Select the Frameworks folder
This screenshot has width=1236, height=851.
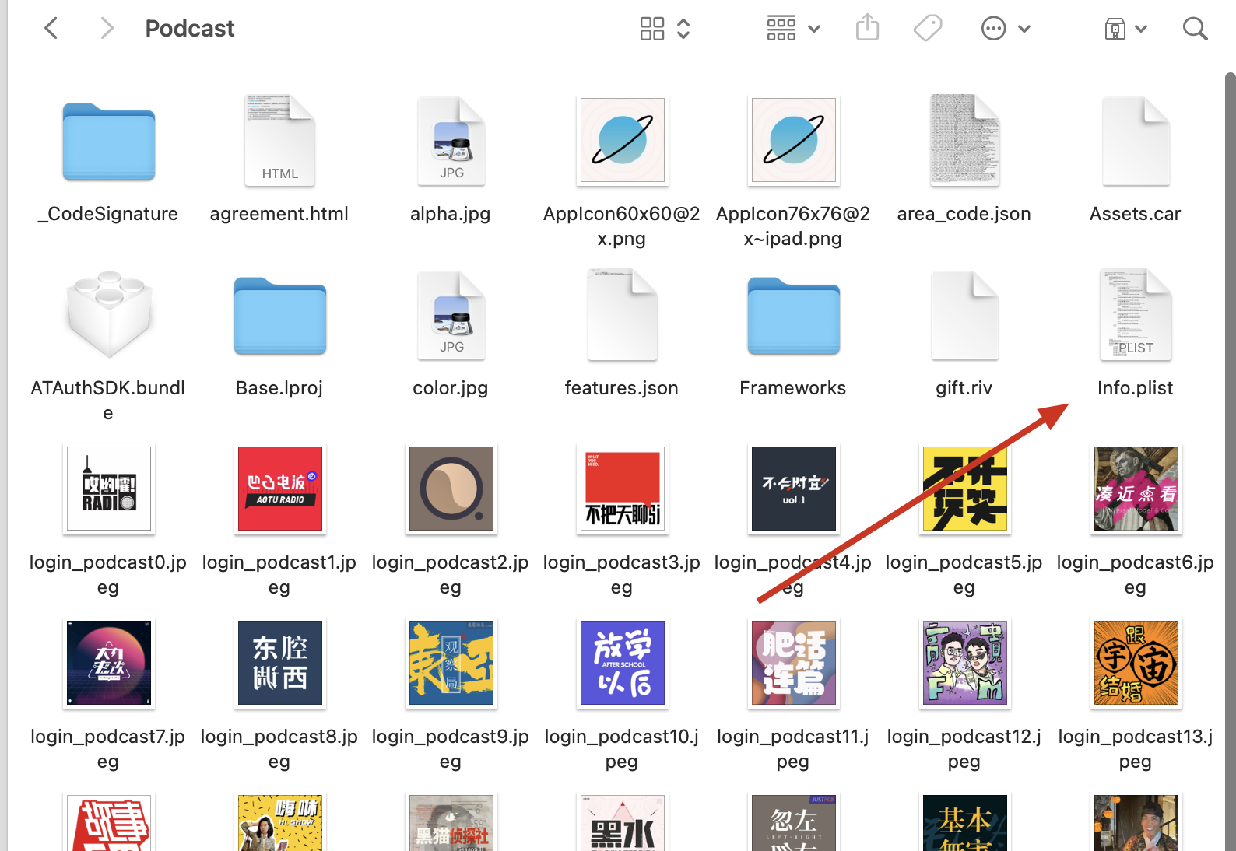pos(794,316)
